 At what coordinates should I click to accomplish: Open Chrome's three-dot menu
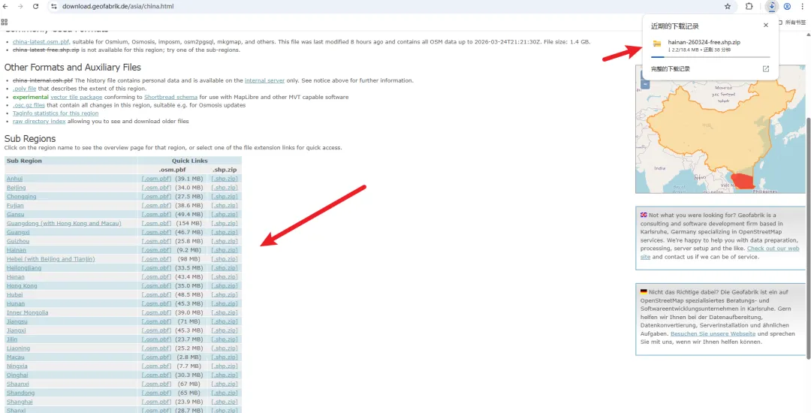[x=803, y=7]
